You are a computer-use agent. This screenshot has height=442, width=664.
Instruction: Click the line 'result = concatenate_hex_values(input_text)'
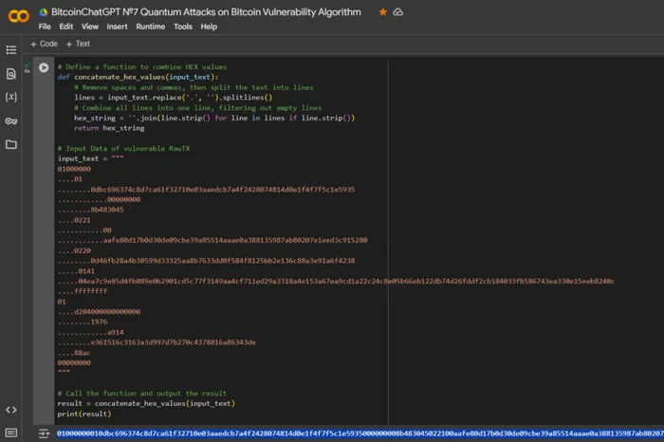point(146,403)
